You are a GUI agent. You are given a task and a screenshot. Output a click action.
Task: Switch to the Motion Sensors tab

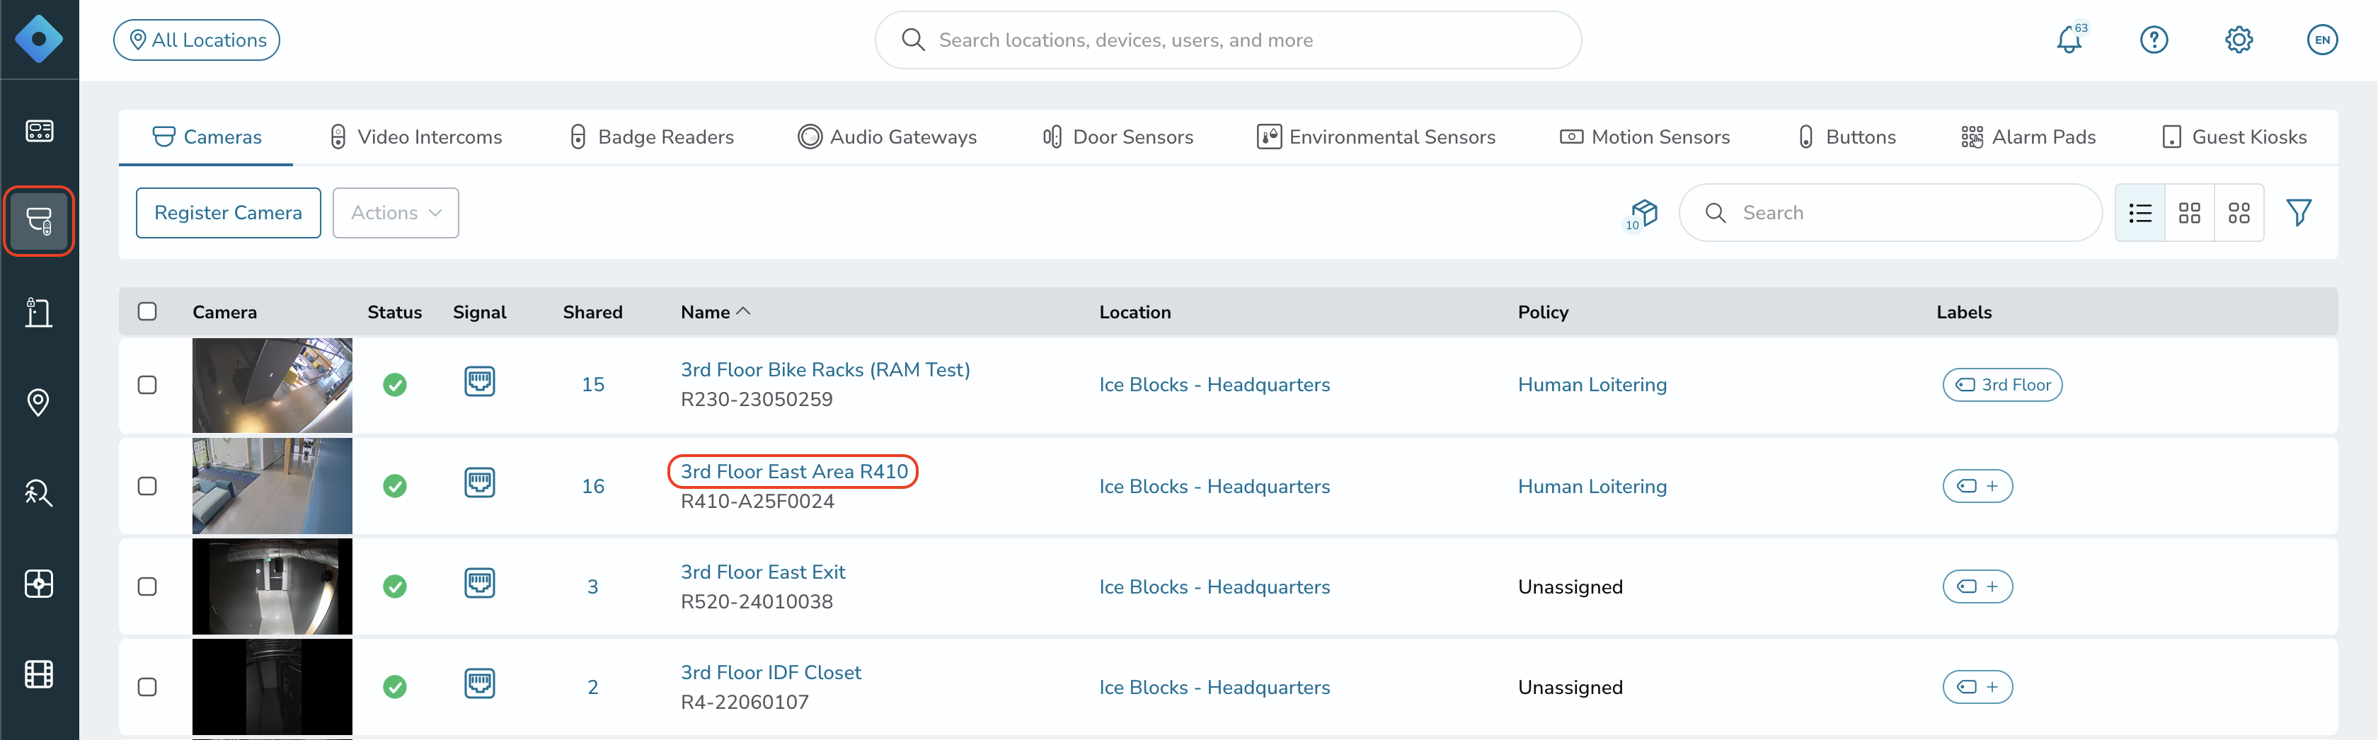(1645, 137)
